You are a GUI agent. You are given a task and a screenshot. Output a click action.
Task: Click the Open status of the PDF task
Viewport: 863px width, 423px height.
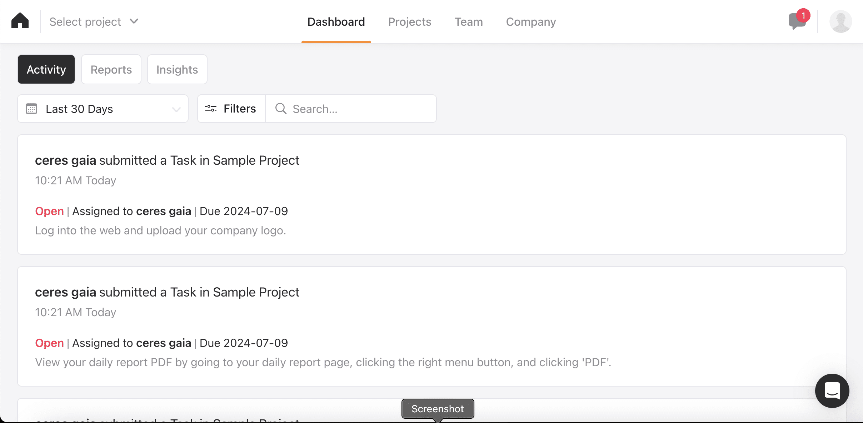click(x=49, y=343)
